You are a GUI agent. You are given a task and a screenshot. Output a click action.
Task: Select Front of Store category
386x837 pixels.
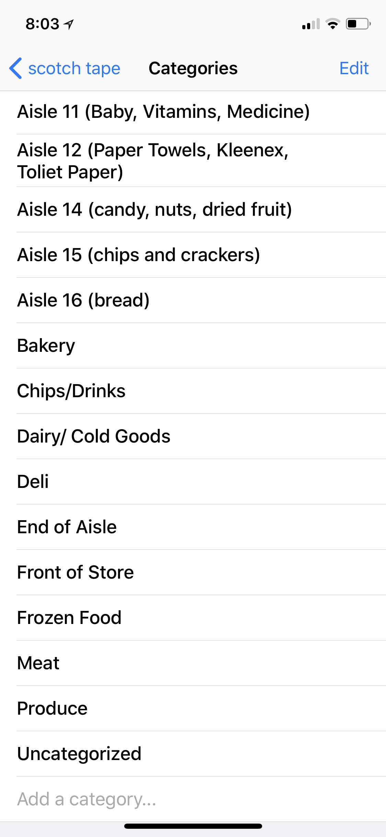point(75,572)
